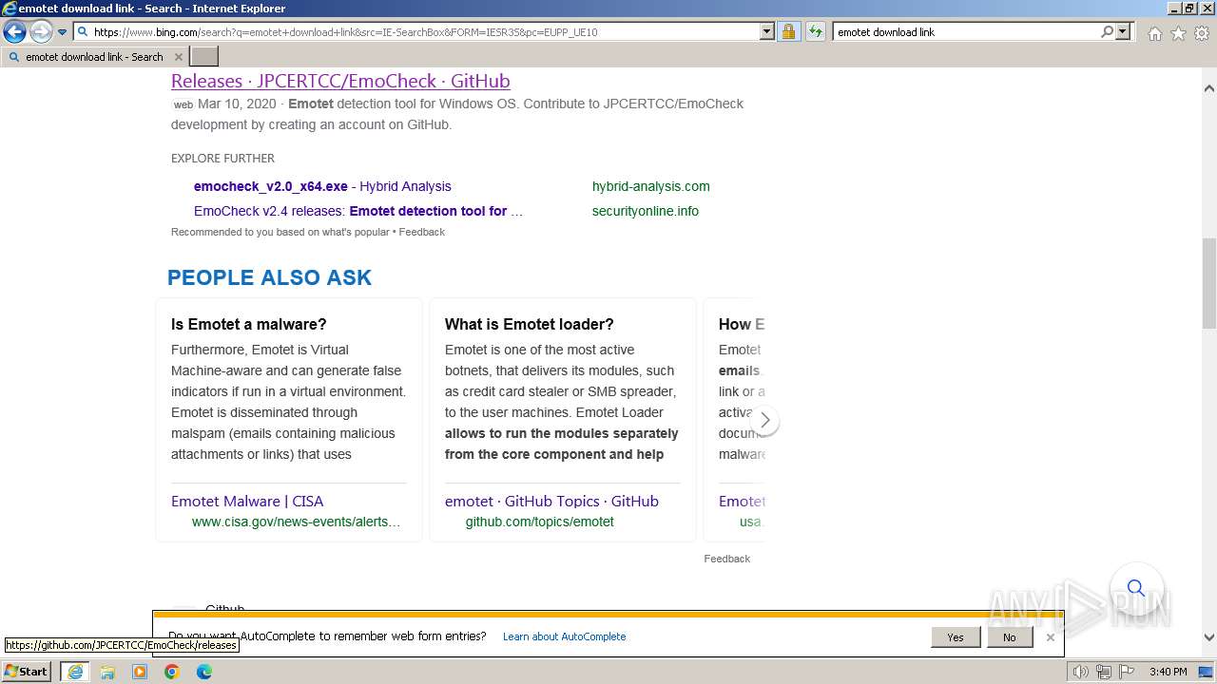
Task: Click the 'emotet download link' search box
Action: pos(965,32)
